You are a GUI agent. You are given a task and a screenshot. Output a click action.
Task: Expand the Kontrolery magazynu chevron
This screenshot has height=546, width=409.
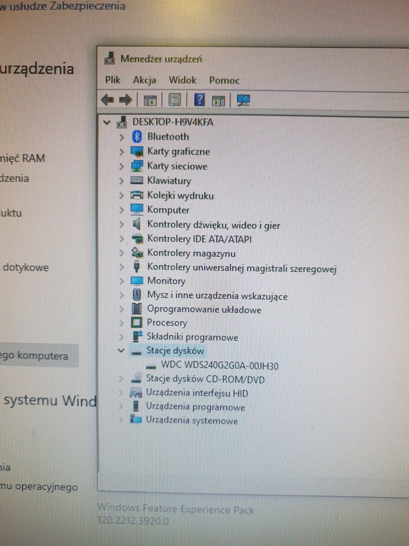click(121, 253)
